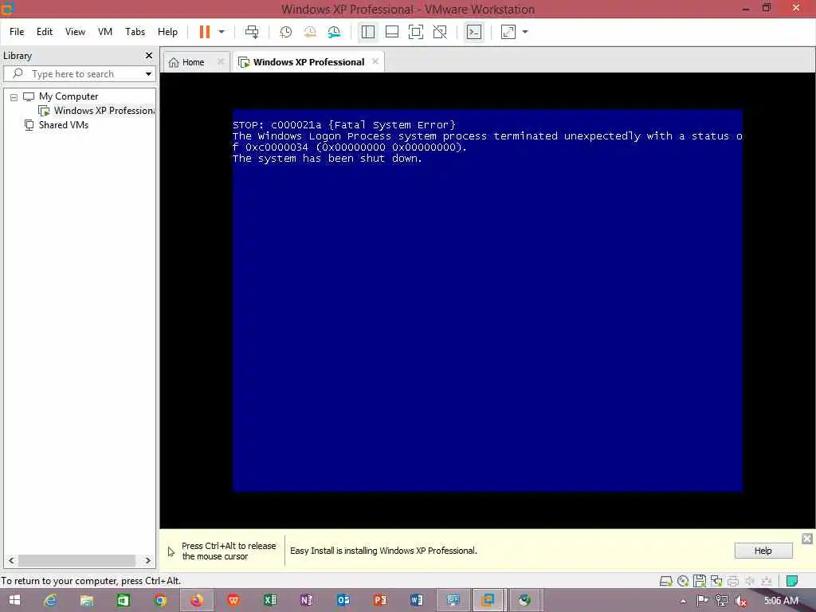Send Ctrl+Alt+Del to the virtual machine
Viewport: 816px width, 612px height.
pos(252,32)
